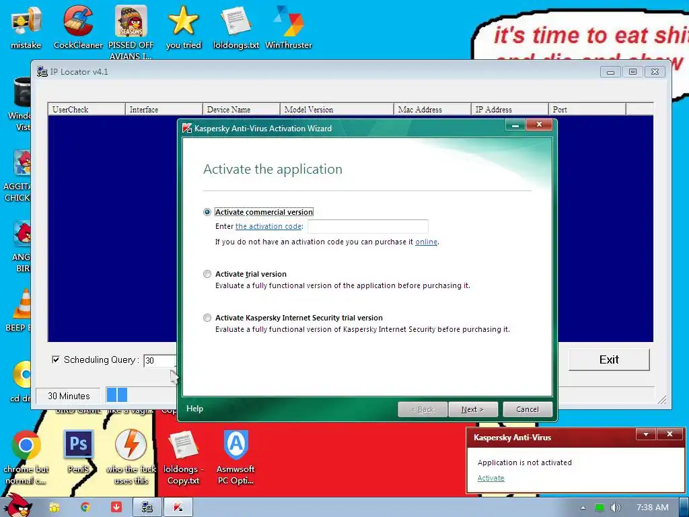Click the Port column header
The width and height of the screenshot is (689, 517).
pos(587,110)
